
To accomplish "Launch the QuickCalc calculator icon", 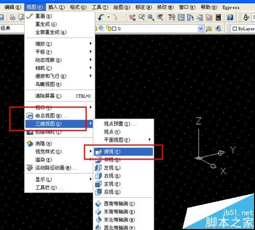I will pos(218,17).
